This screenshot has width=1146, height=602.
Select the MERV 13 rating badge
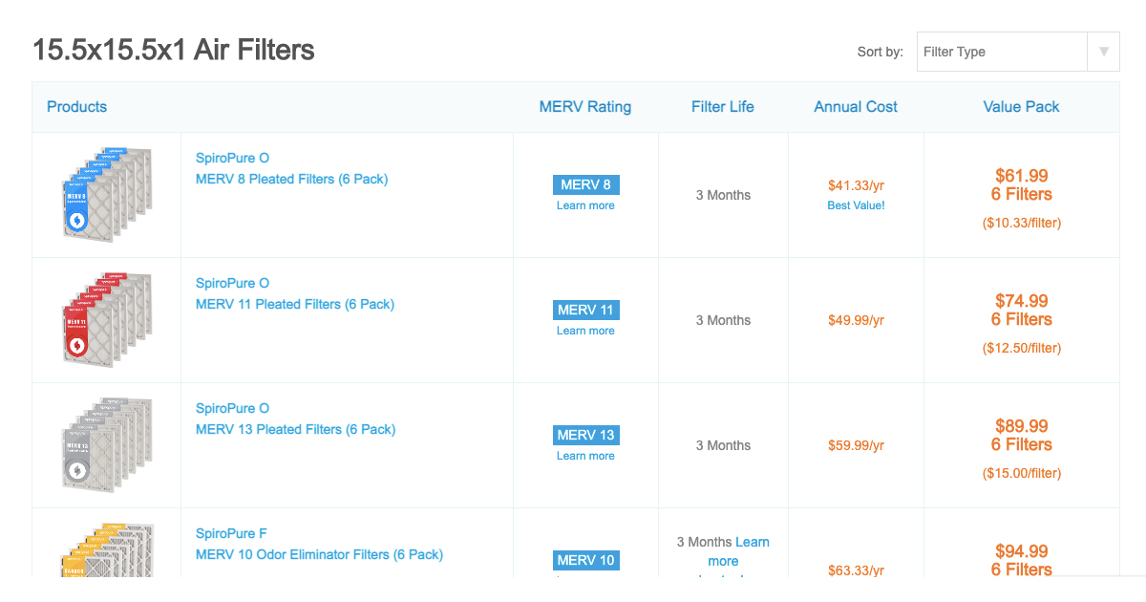point(585,435)
